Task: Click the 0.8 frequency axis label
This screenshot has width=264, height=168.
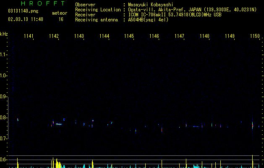Action: (3, 118)
